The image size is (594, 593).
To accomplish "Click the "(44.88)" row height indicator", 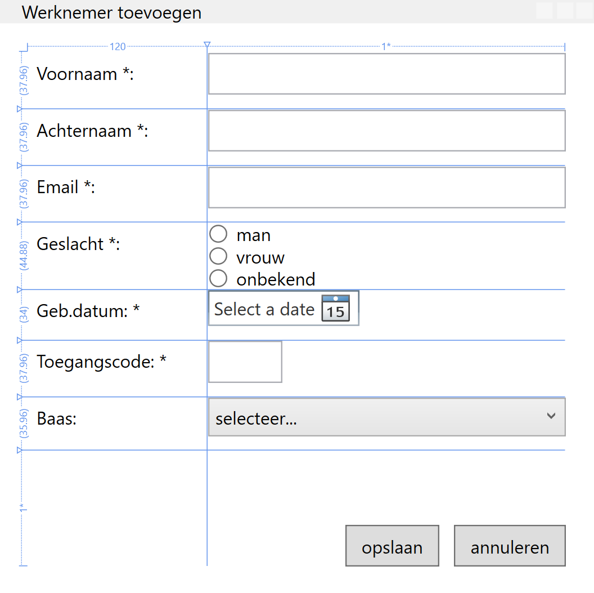I will [23, 256].
